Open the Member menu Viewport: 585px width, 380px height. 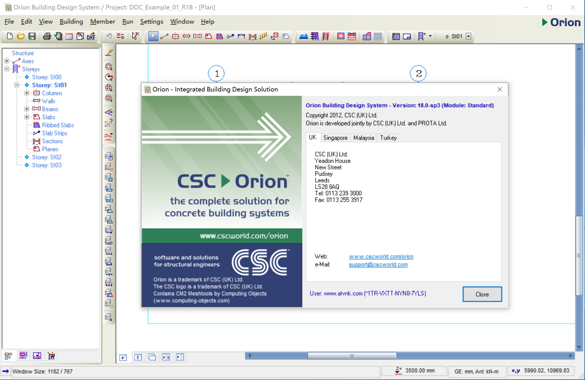coord(103,21)
